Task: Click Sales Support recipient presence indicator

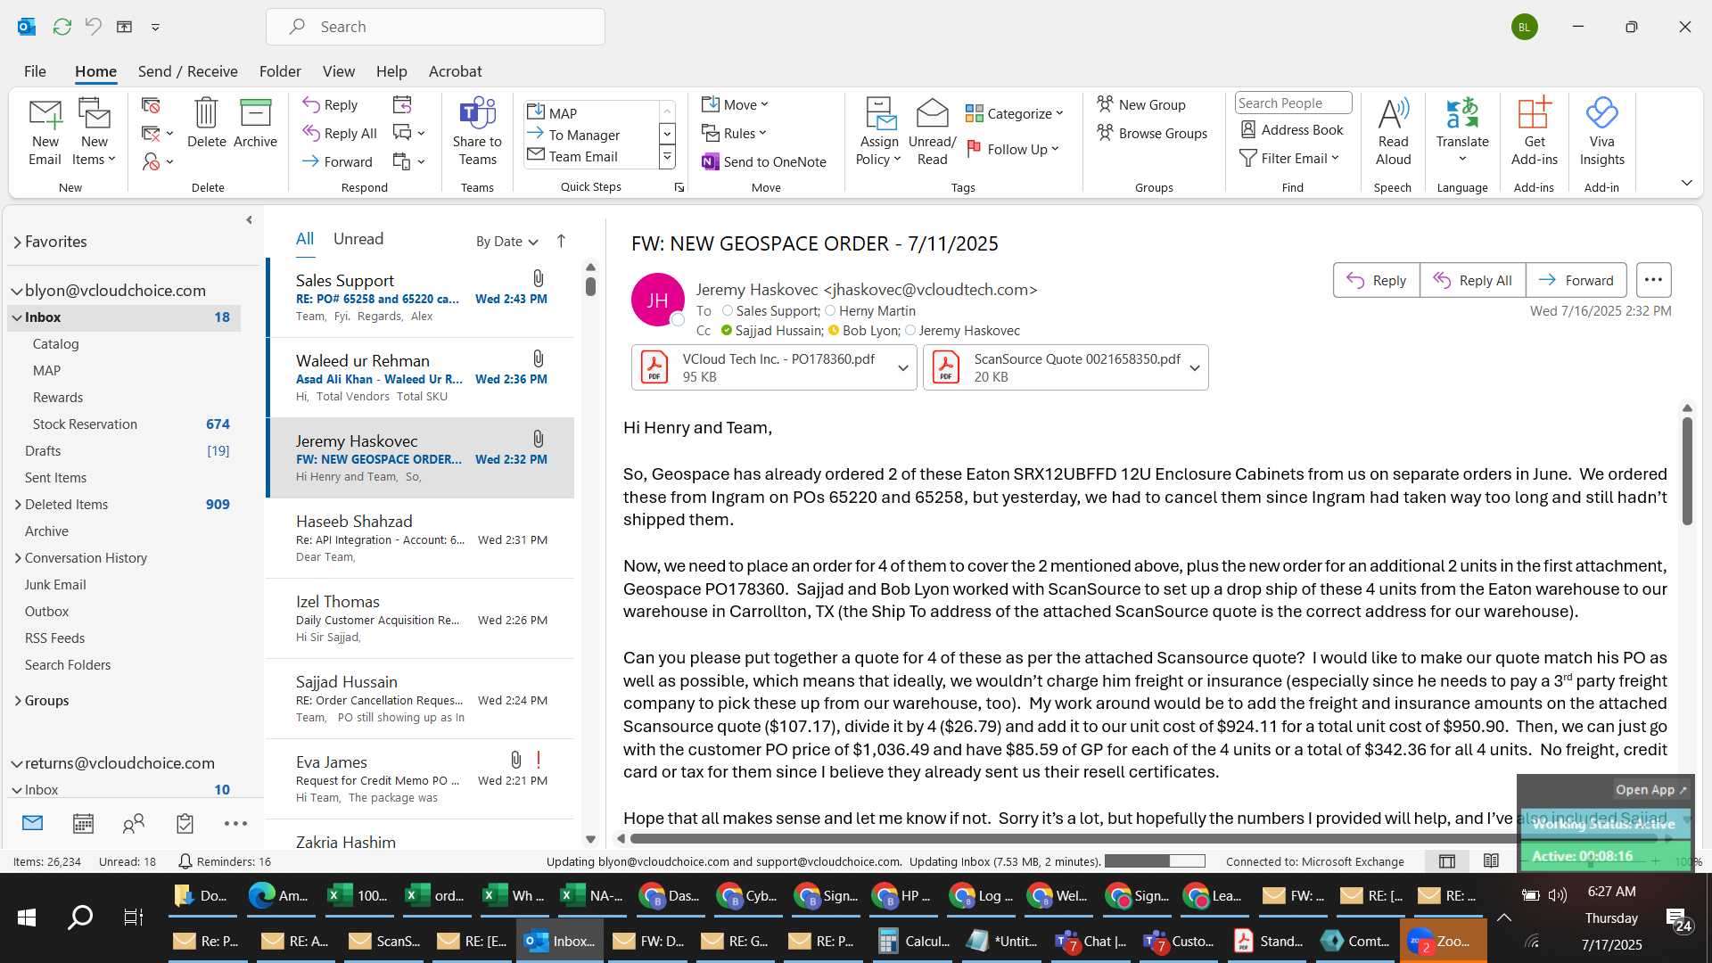Action: (728, 311)
